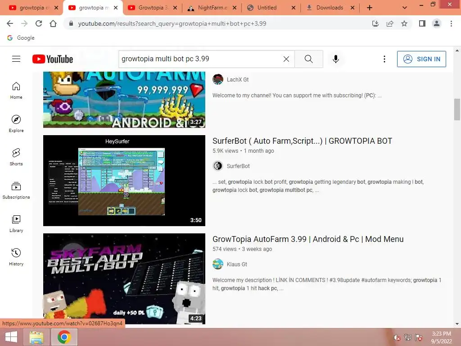Share this page via address bar icon
This screenshot has width=461, height=346.
click(x=390, y=23)
